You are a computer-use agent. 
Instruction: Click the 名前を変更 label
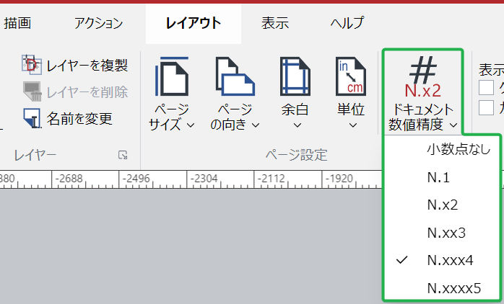[x=79, y=119]
